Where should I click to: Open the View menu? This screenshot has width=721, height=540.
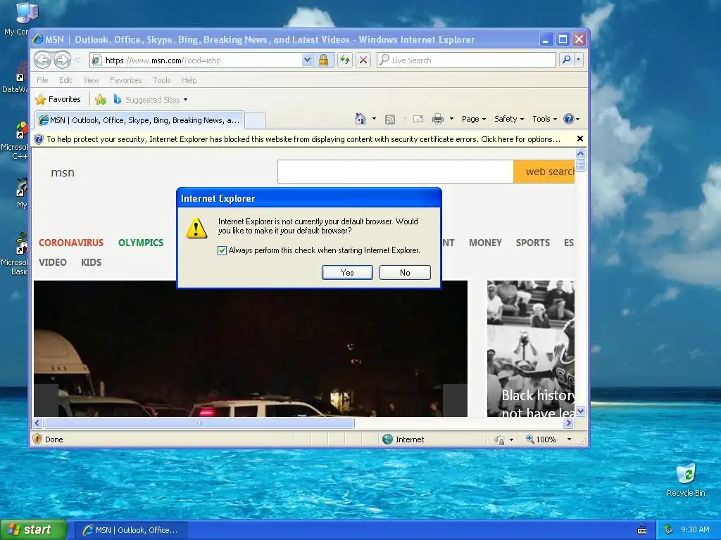91,80
